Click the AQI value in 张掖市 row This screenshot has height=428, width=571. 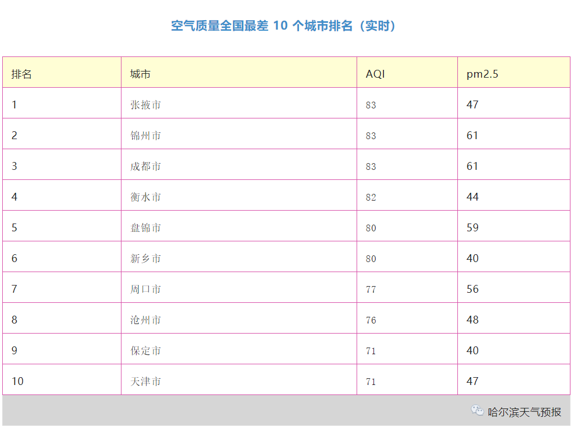point(371,106)
